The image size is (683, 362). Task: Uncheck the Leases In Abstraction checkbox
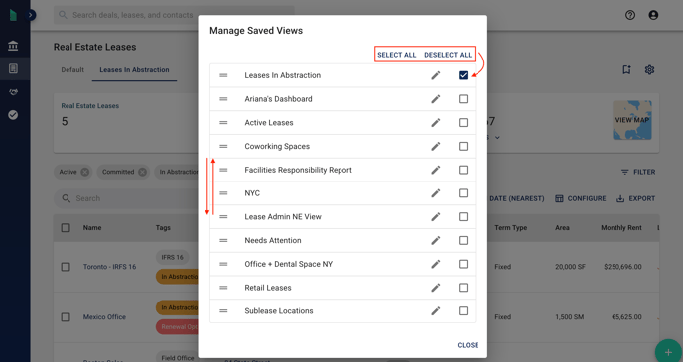coord(463,75)
